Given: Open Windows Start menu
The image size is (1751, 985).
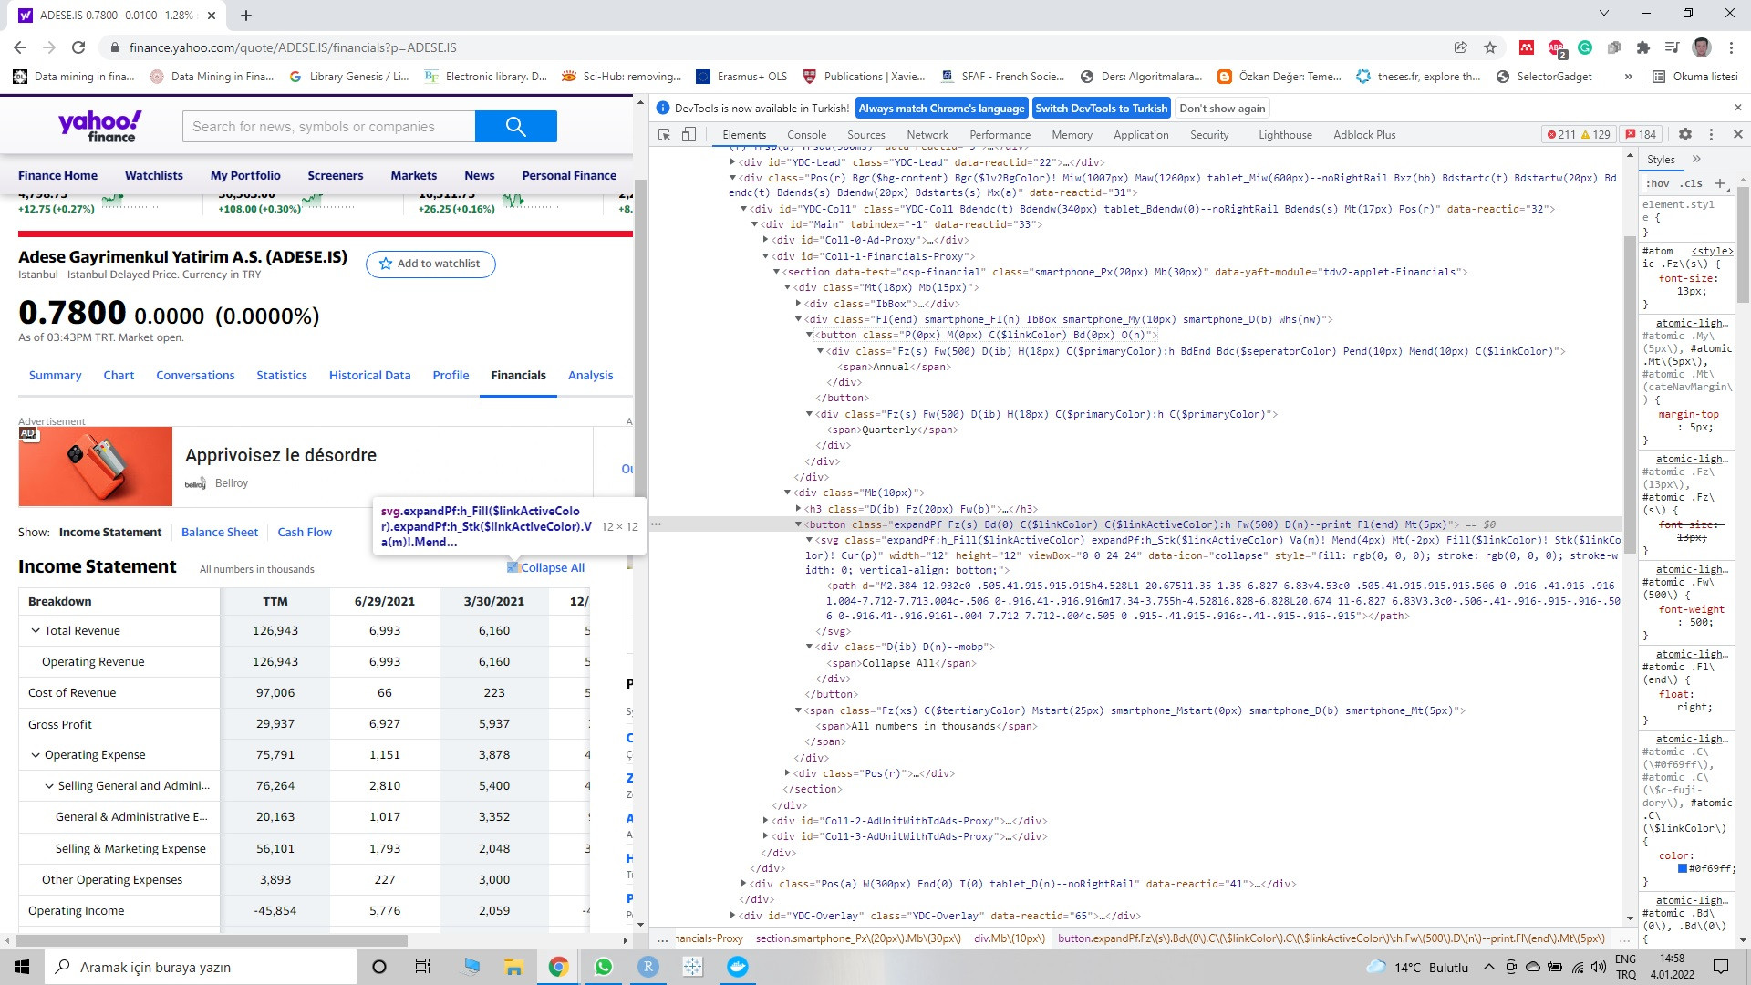Looking at the screenshot, I should tap(22, 967).
